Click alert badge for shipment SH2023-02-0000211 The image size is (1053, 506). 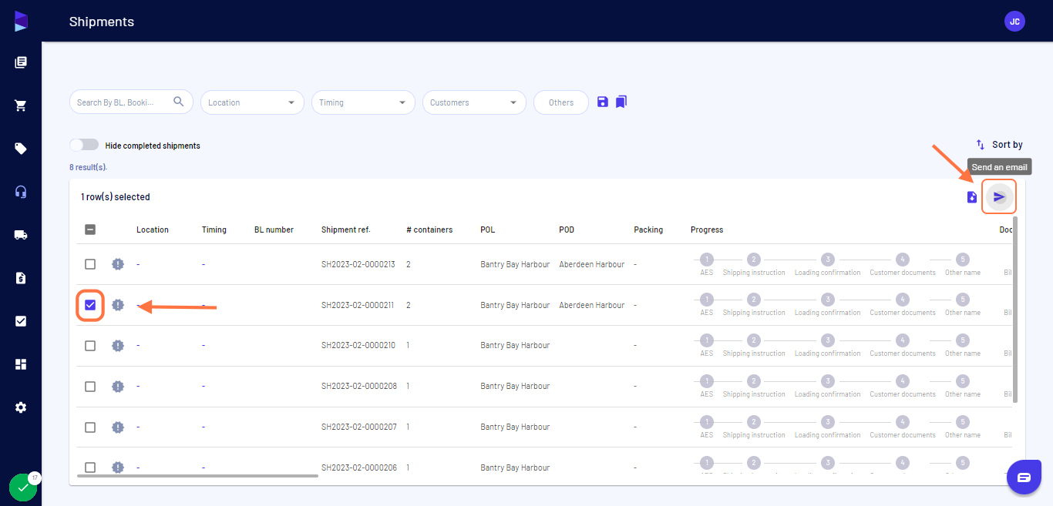coord(117,305)
